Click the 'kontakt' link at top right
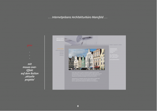The image size is (157, 111). (111, 45)
